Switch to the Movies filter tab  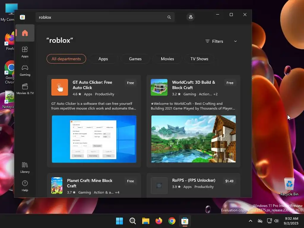point(167,59)
